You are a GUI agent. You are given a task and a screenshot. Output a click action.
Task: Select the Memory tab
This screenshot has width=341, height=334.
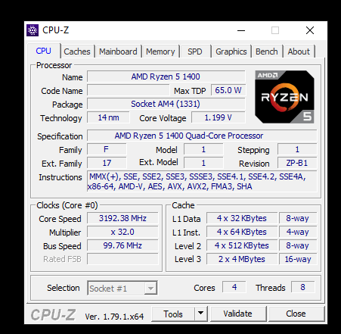pos(160,52)
